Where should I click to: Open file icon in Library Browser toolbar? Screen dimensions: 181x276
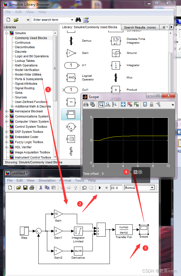pyautogui.click(x=16, y=20)
